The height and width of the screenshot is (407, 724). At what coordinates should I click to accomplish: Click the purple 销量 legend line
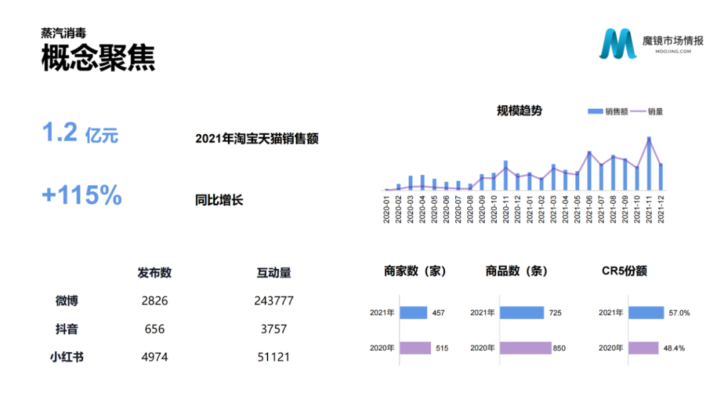[638, 111]
